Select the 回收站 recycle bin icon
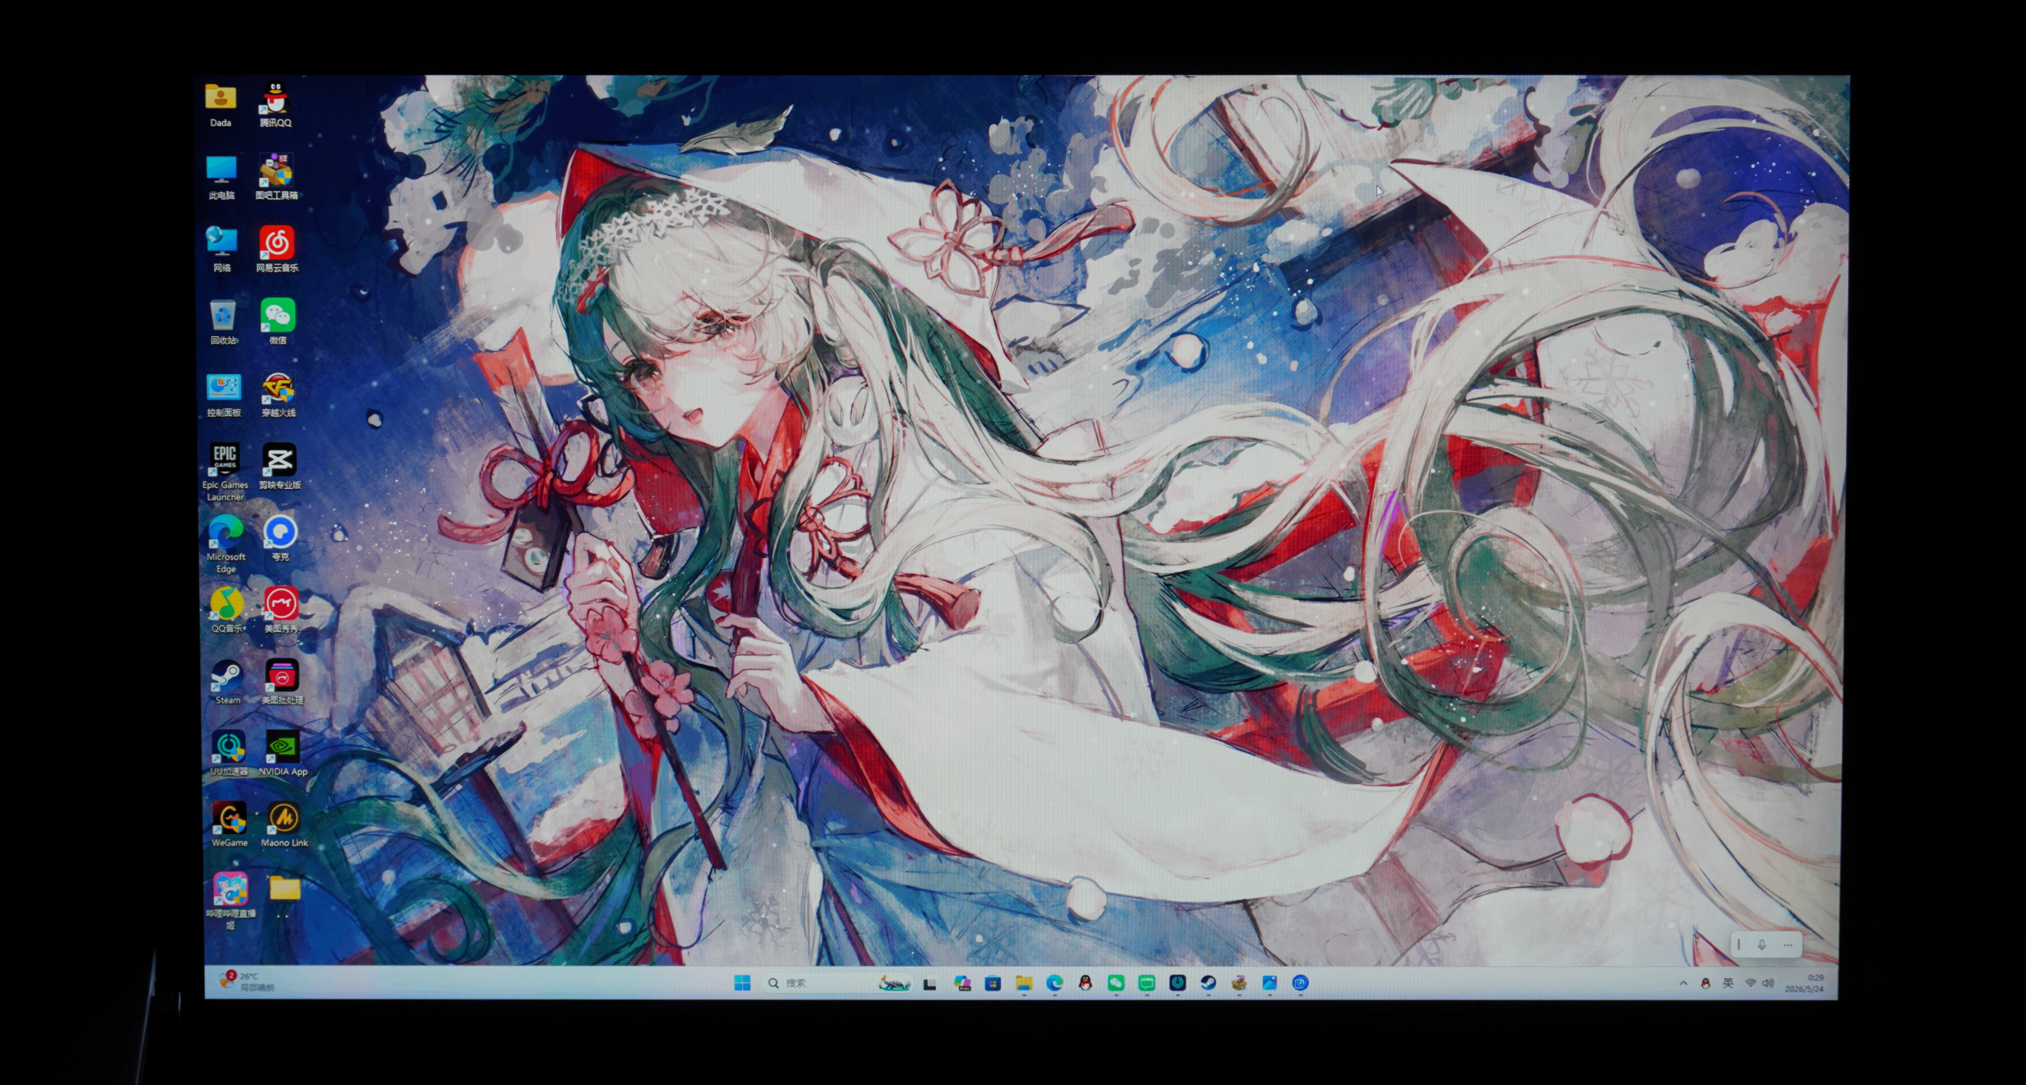Screen dimensions: 2026x1085 pos(223,321)
